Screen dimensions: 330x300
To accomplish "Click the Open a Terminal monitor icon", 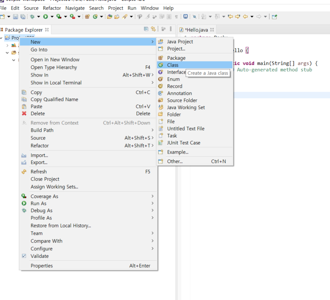I will pyautogui.click(x=185, y=16).
